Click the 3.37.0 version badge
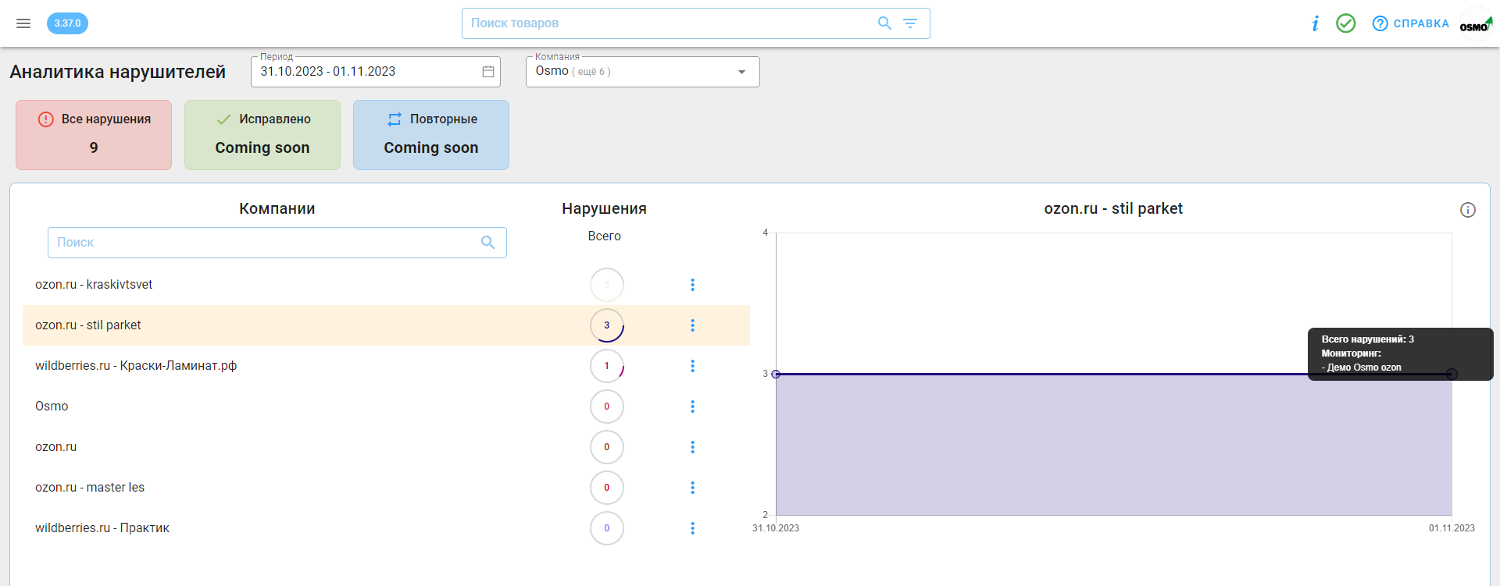 coord(67,23)
